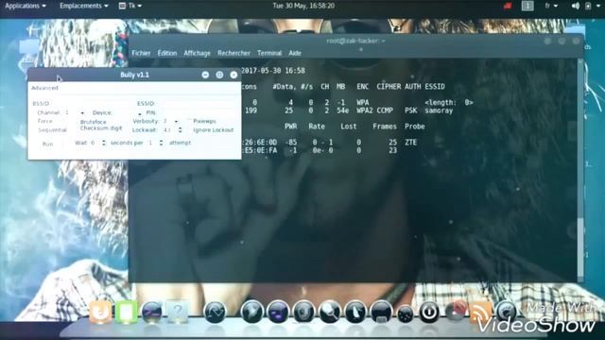The image size is (605, 340).
Task: Launch the terminal icon in the dock
Action: (x=151, y=312)
